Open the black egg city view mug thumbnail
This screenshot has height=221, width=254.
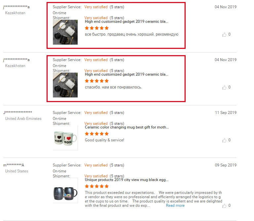(x=65, y=190)
